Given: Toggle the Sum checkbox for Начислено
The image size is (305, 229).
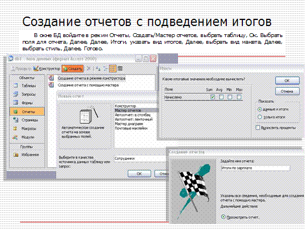Looking at the screenshot, I should coord(213,97).
